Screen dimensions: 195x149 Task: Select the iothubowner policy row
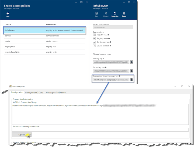(x=45, y=30)
